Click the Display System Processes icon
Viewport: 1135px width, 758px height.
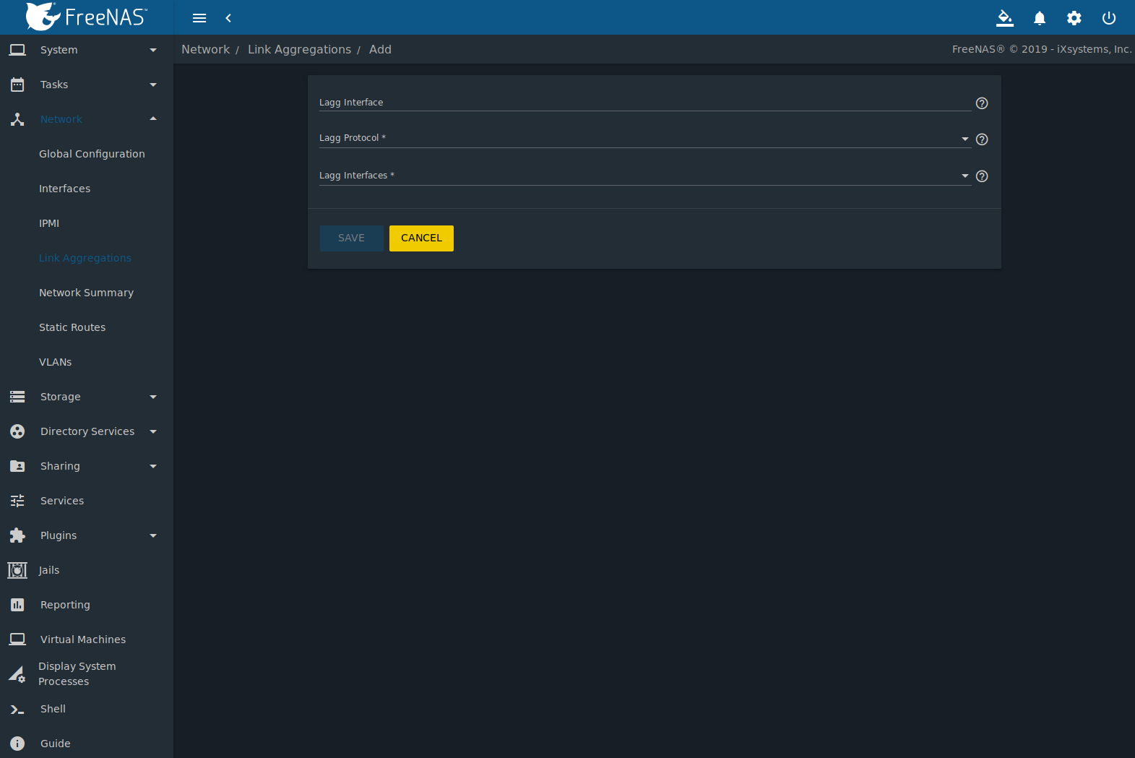click(17, 674)
